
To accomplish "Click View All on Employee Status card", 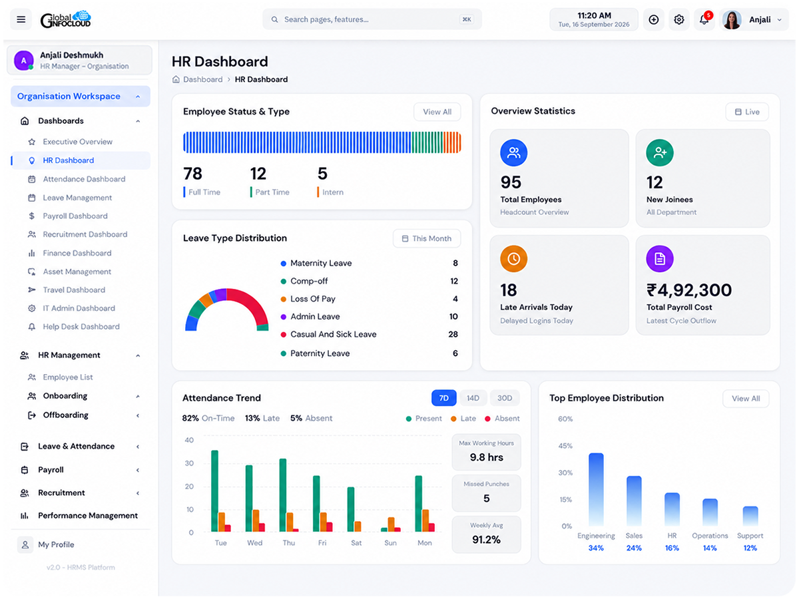I will tap(437, 112).
